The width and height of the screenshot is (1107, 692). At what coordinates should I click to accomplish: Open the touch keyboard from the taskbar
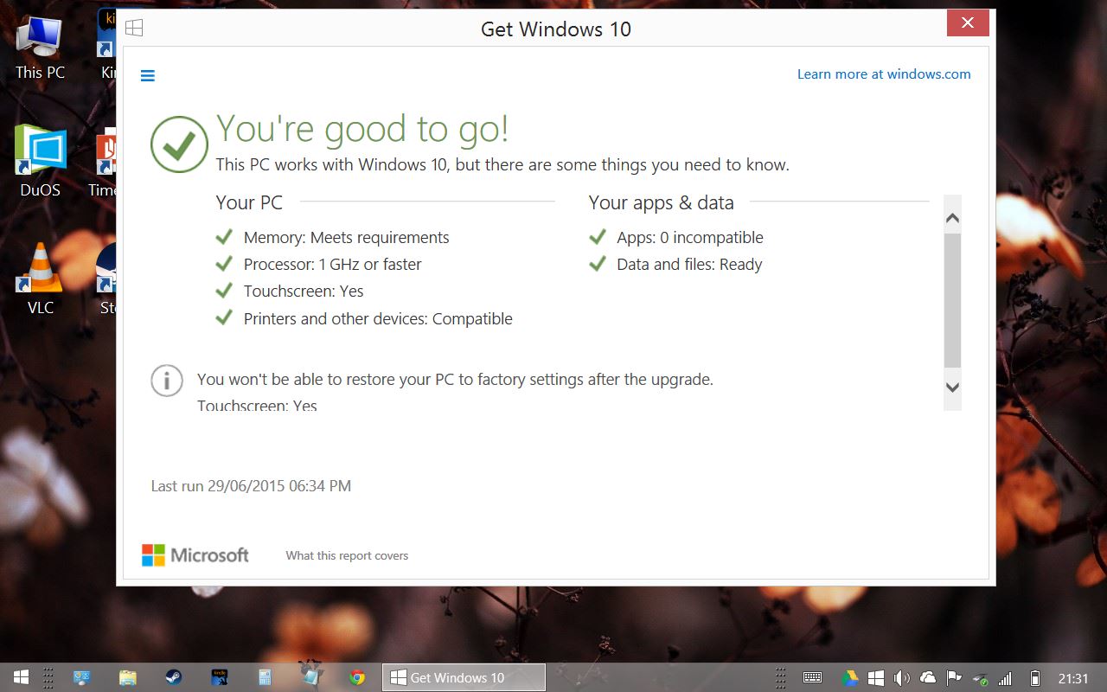(x=812, y=678)
